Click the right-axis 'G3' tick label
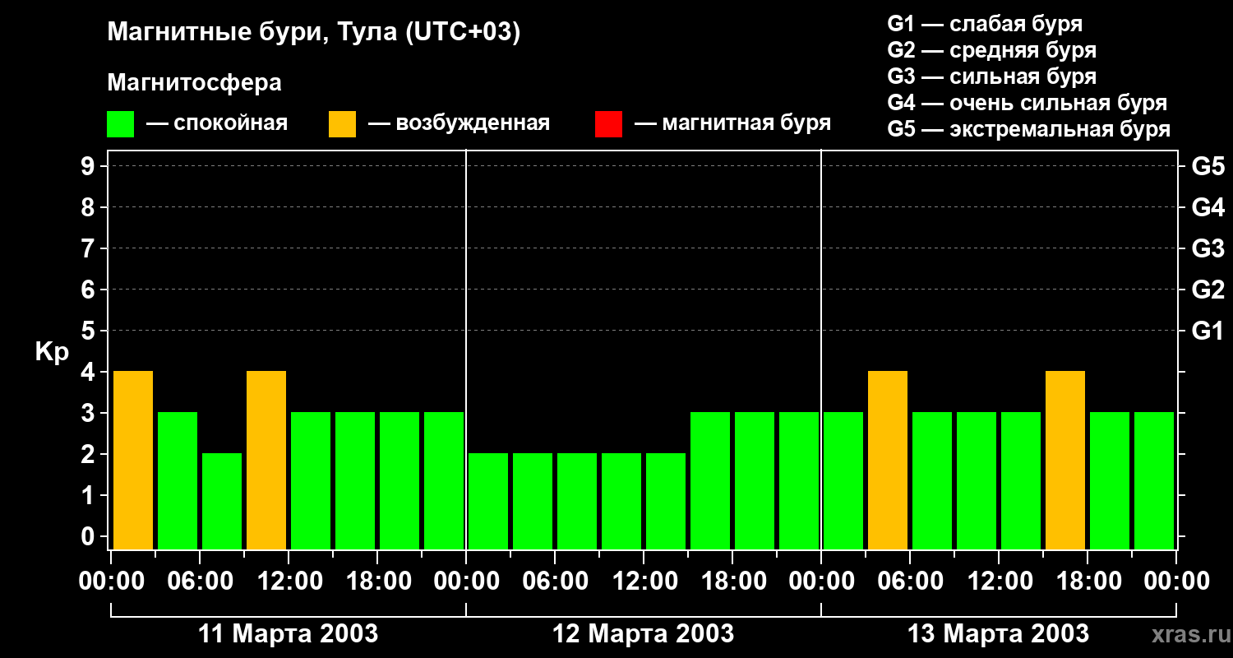This screenshot has height=658, width=1233. [x=1208, y=248]
